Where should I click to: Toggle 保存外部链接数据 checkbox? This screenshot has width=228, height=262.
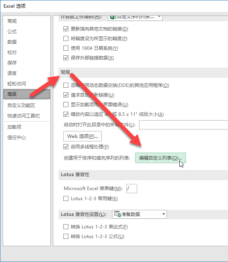66,58
